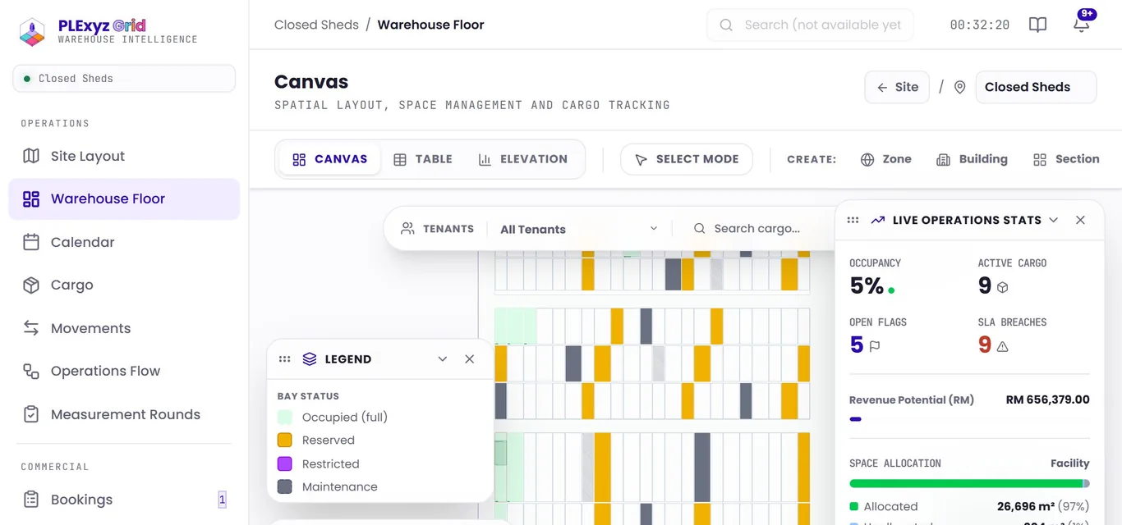The width and height of the screenshot is (1122, 525).
Task: Open the documentation book icon
Action: pyautogui.click(x=1038, y=25)
